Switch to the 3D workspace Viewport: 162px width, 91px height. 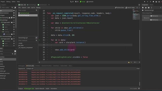(77, 2)
